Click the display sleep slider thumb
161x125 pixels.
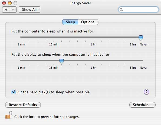pos(61,61)
